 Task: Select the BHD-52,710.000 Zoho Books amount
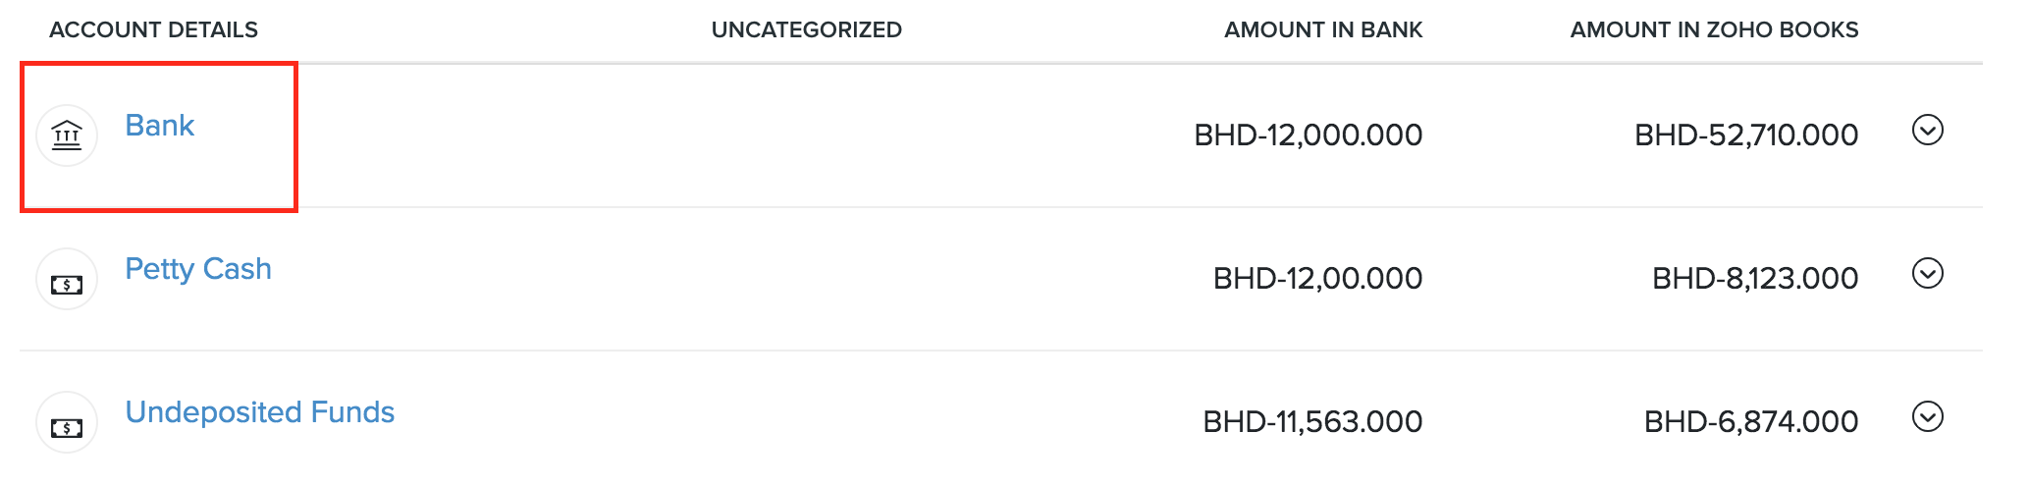point(1745,135)
